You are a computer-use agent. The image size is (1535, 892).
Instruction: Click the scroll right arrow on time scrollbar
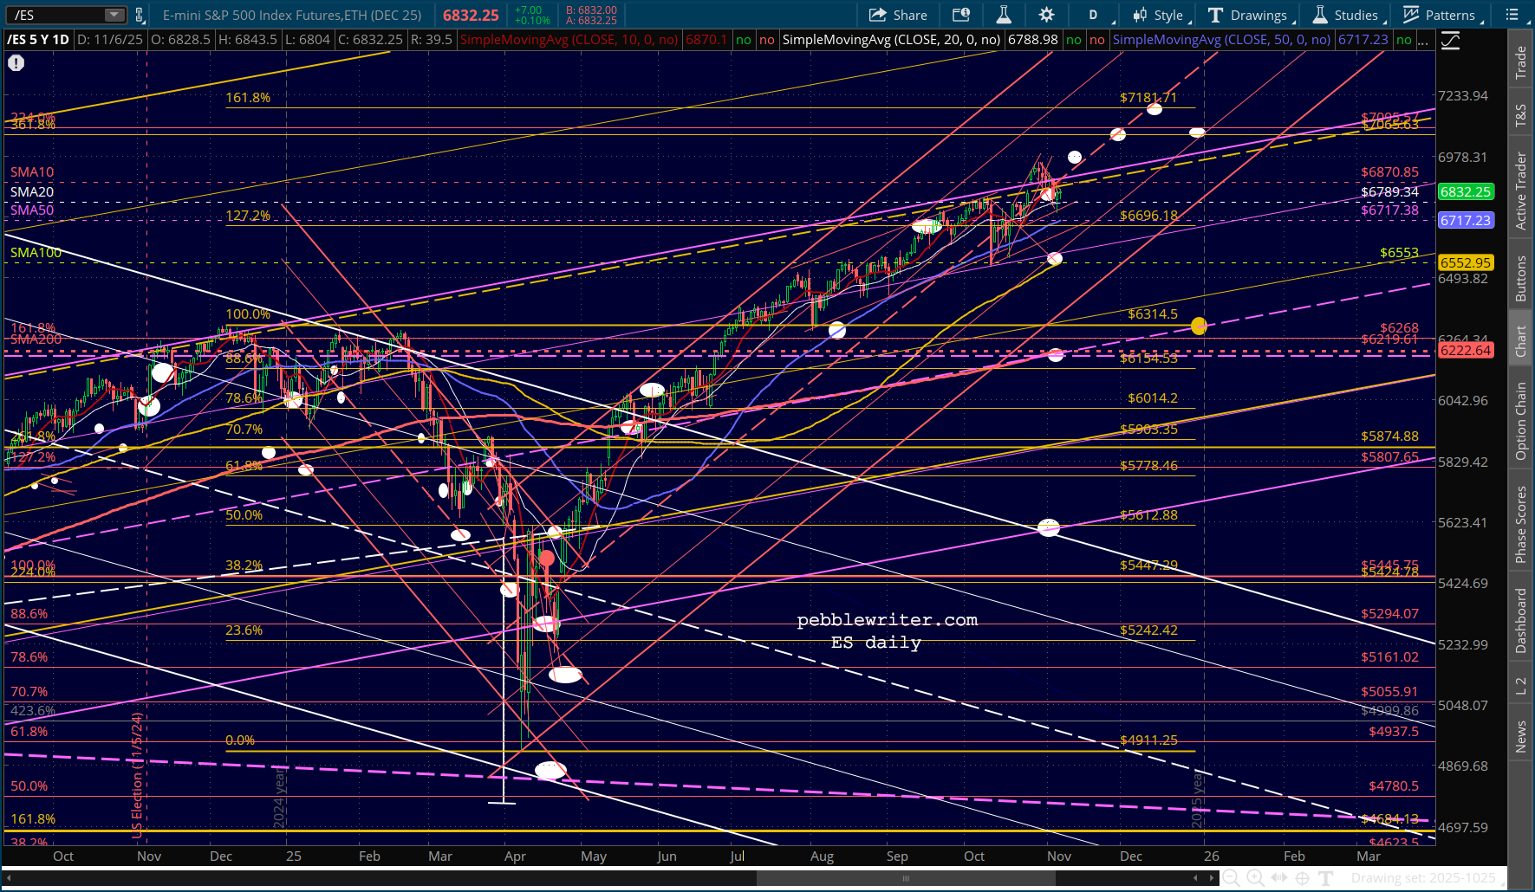point(1211,878)
